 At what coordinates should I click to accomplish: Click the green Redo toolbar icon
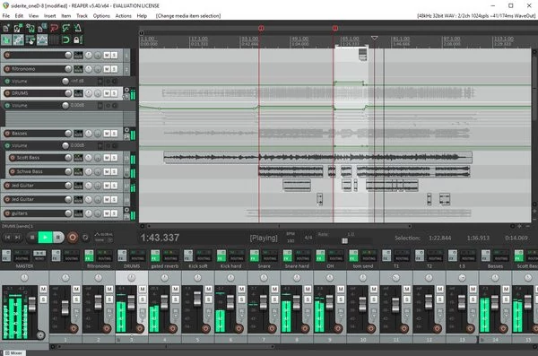pos(65,28)
